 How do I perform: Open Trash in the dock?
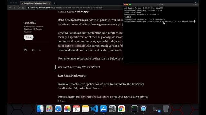point(166,109)
